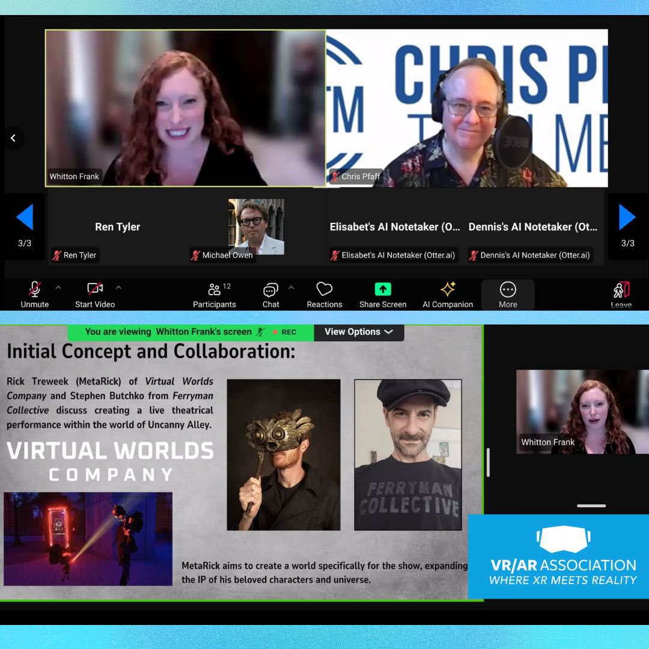Image resolution: width=649 pixels, height=649 pixels.
Task: Go to next gallery page with right blue arrow
Action: tap(627, 217)
